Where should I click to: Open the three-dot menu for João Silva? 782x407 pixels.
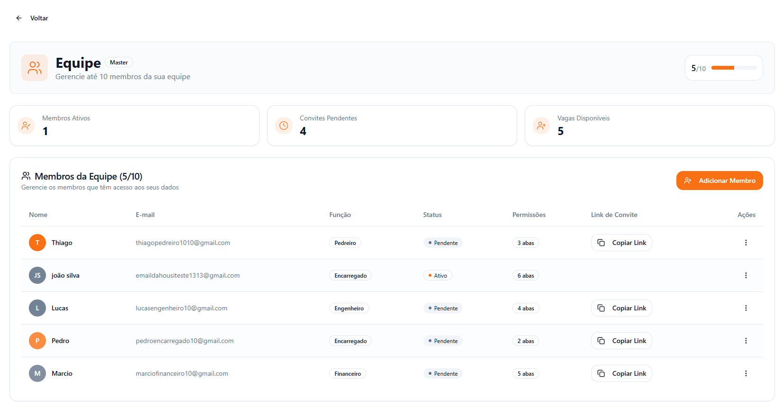(x=746, y=275)
